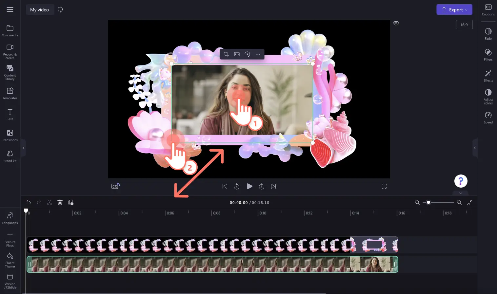Viewport: 497px width, 294px height.
Task: Click top-right corner handle of selected video
Action: pos(313,64)
